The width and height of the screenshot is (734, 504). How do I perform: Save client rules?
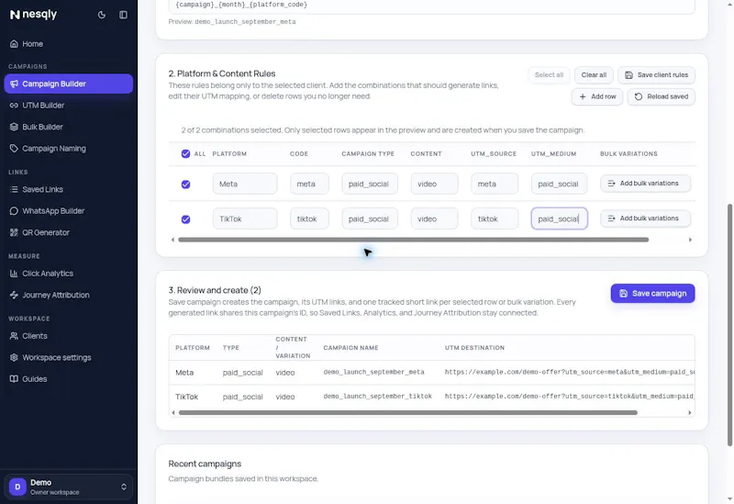(x=656, y=75)
